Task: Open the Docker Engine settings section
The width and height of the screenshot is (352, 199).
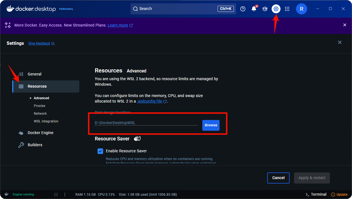Action: tap(40, 133)
